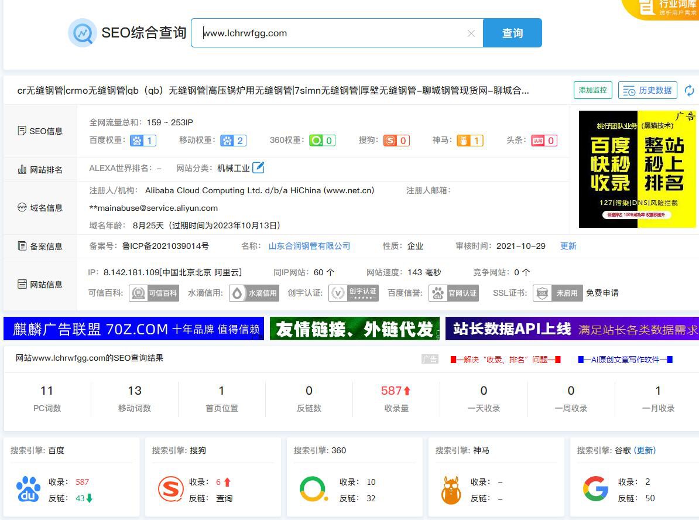
Task: Select the 网站排名 side tab
Action: coord(40,169)
